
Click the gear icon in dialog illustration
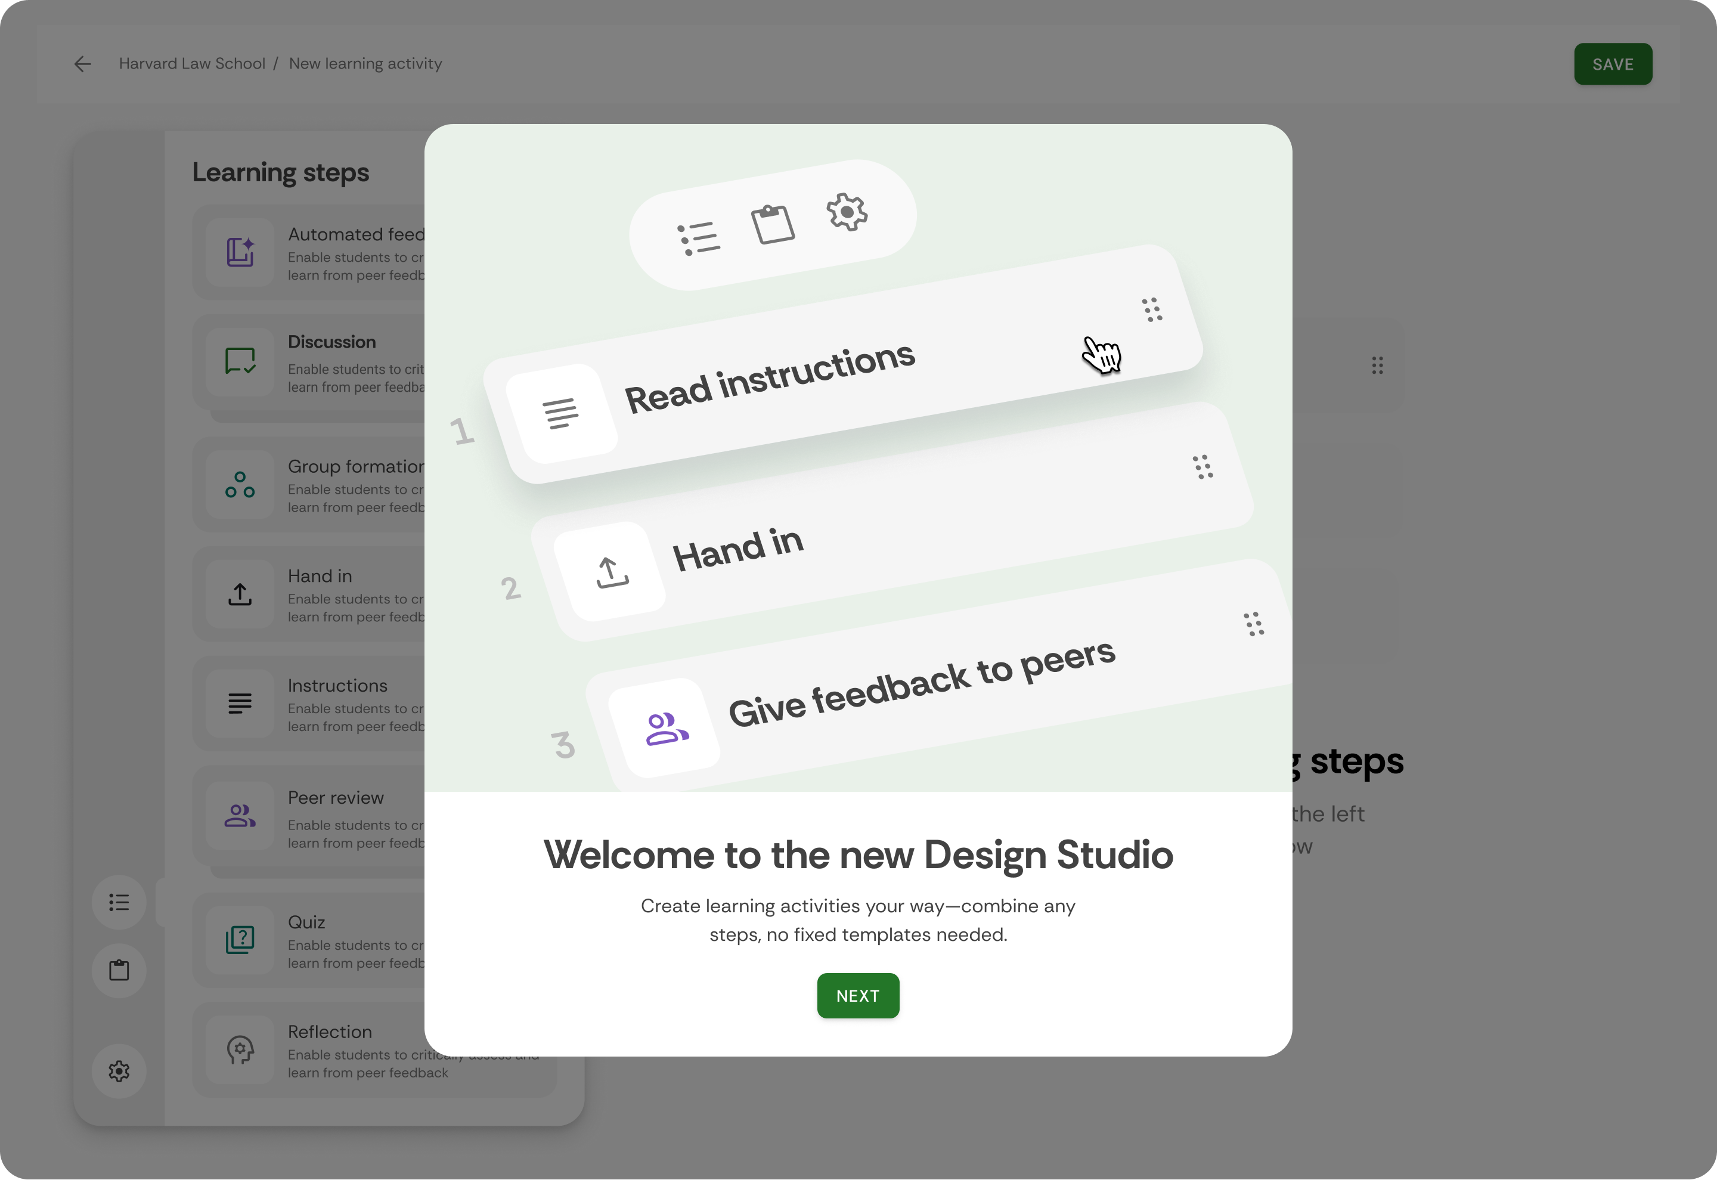point(847,212)
